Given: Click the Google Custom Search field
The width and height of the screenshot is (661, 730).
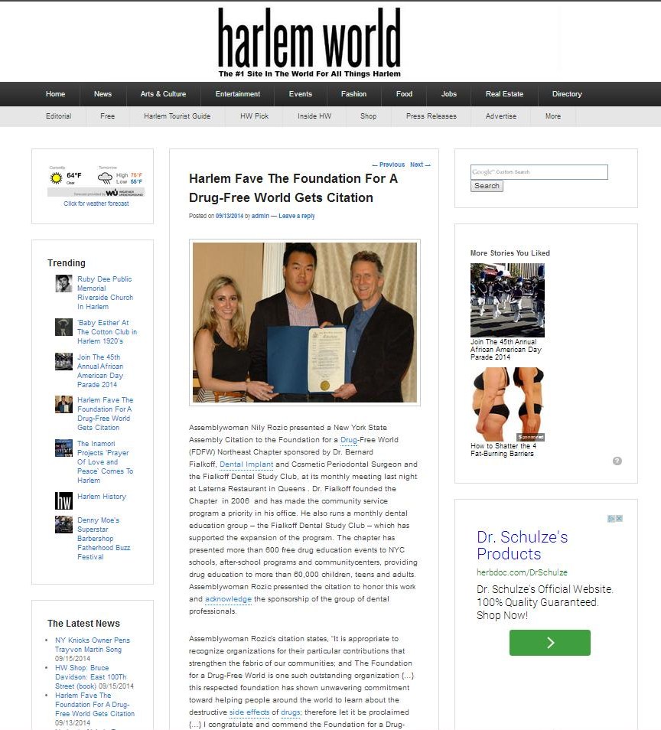Looking at the screenshot, I should coord(539,172).
